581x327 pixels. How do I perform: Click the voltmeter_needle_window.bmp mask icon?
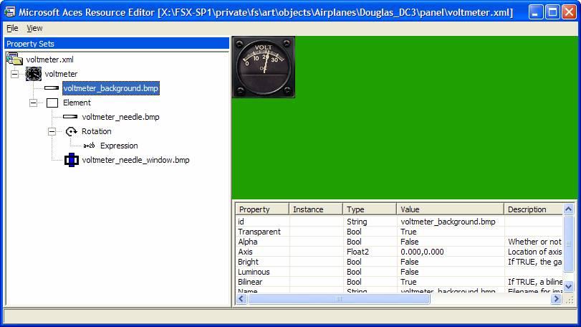71,160
